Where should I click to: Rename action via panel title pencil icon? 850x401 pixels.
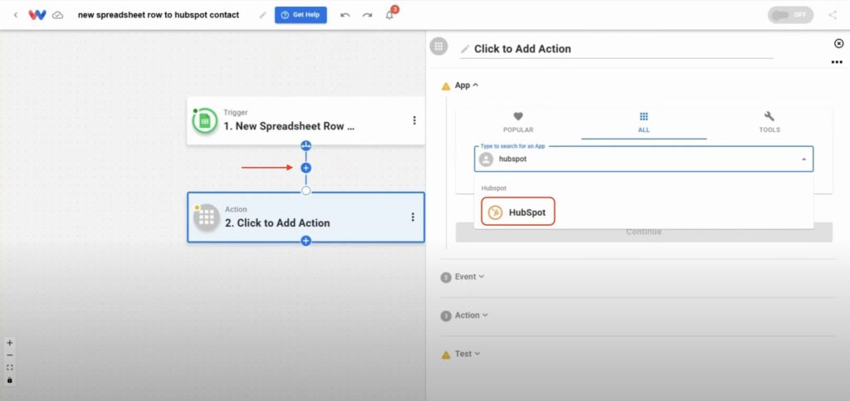tap(465, 49)
